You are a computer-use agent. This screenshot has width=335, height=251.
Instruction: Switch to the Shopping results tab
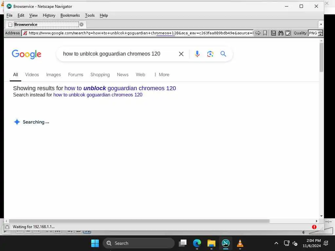pyautogui.click(x=100, y=75)
